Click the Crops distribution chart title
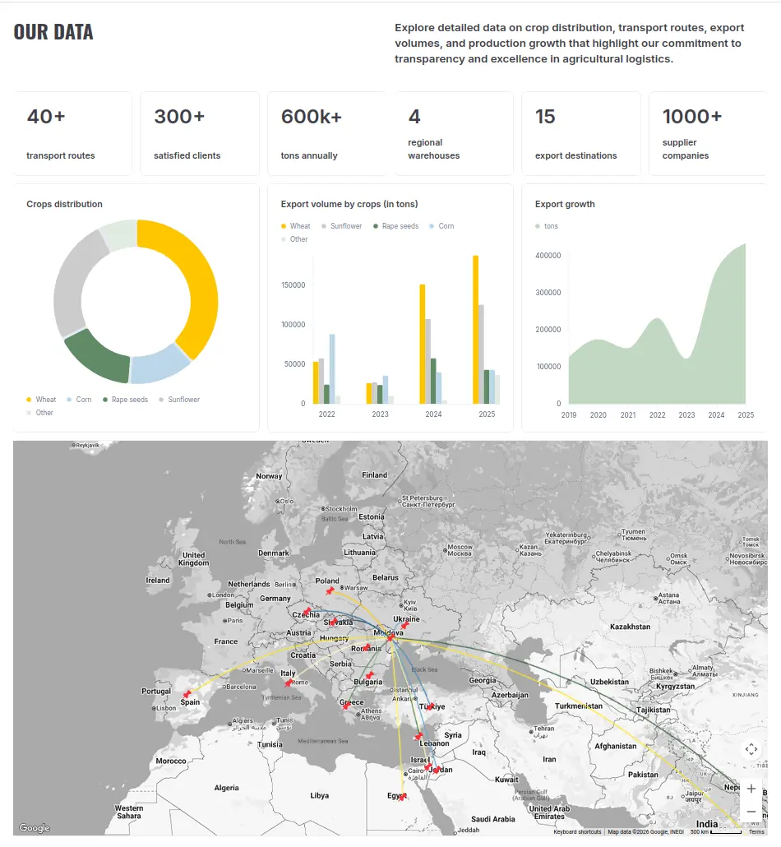Viewport: 781px width, 847px height. click(64, 204)
